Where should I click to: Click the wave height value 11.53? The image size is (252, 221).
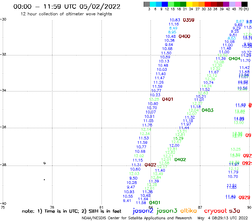tap(144, 138)
